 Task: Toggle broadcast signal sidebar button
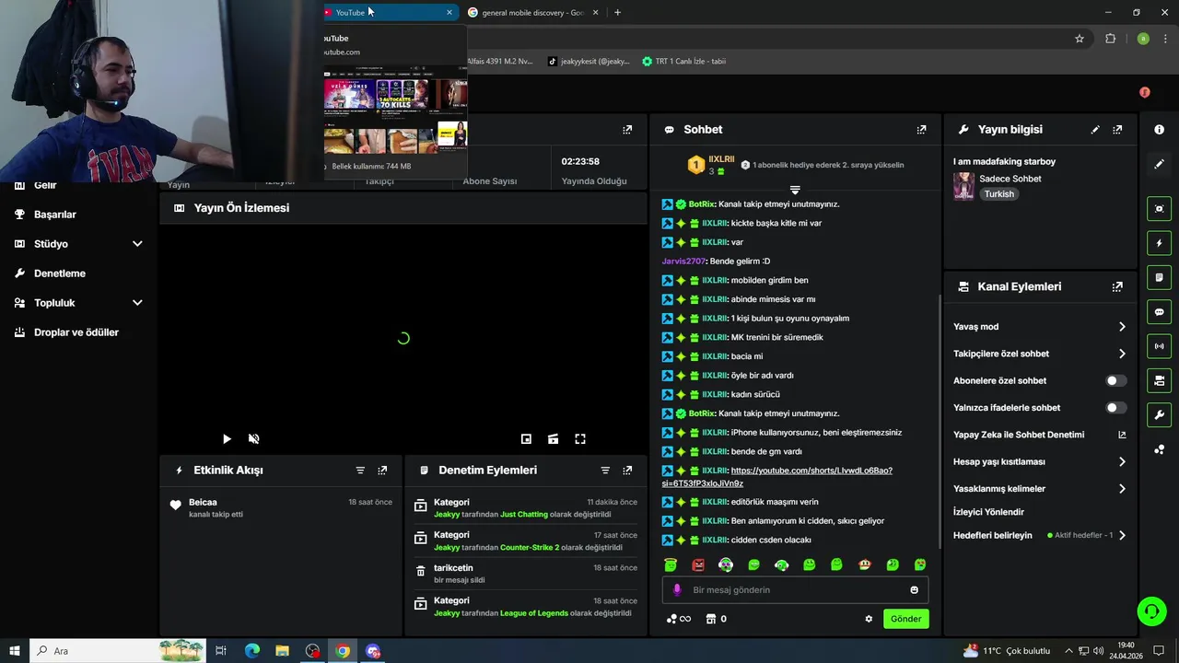[1159, 346]
